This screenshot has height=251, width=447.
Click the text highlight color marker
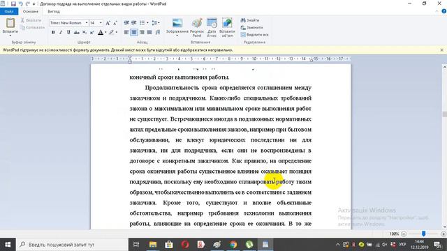pos(112,33)
